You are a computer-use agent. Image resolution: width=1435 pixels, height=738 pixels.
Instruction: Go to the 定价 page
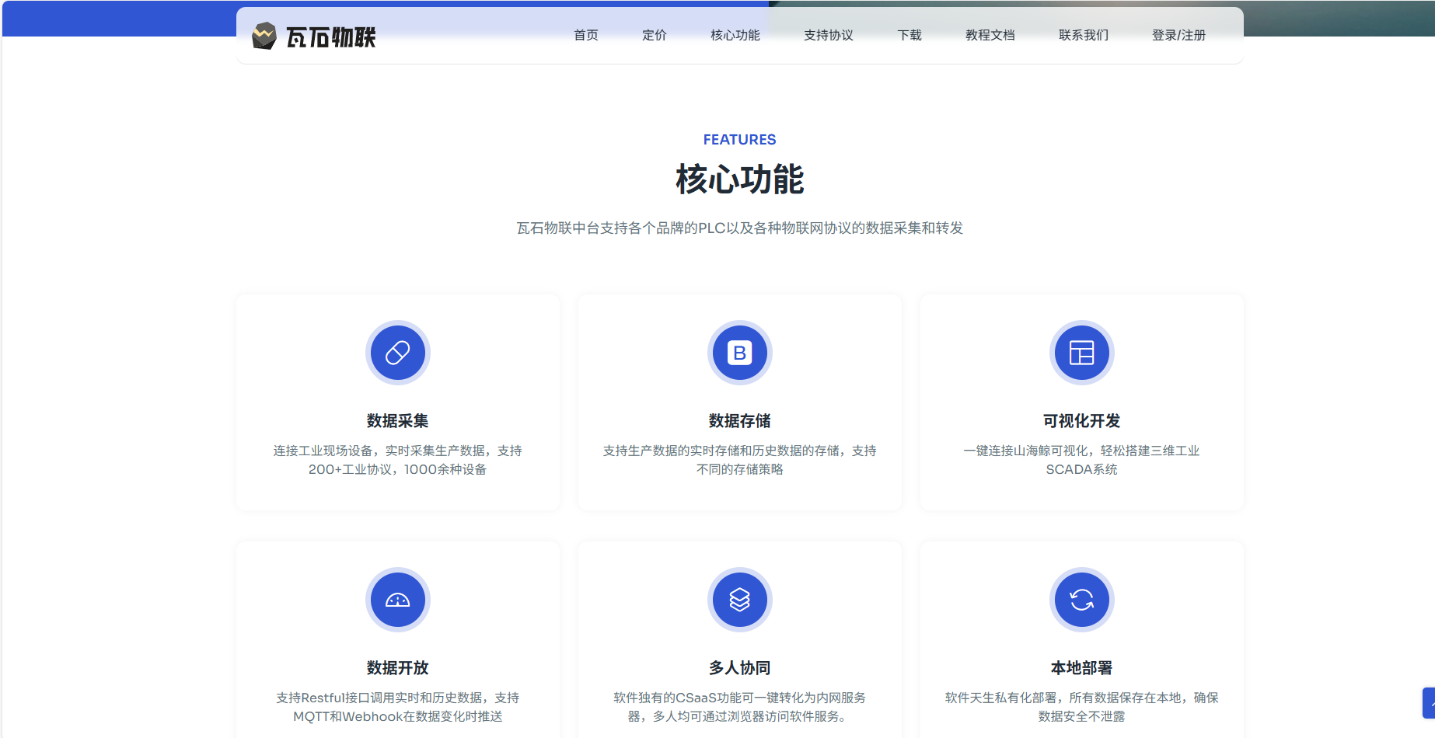(x=655, y=35)
